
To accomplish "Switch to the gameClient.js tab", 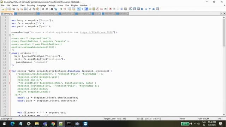I will point(66,14).
